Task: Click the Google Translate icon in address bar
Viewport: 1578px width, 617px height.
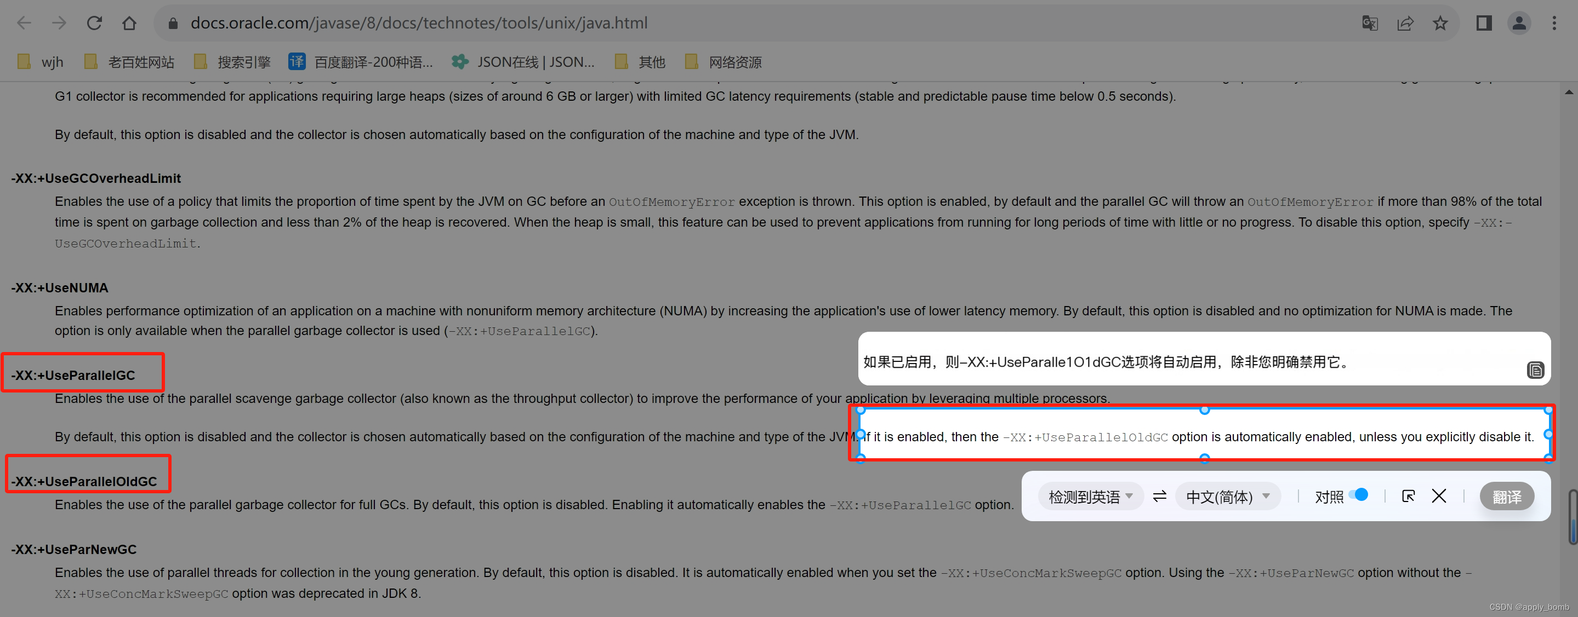Action: coord(1369,23)
